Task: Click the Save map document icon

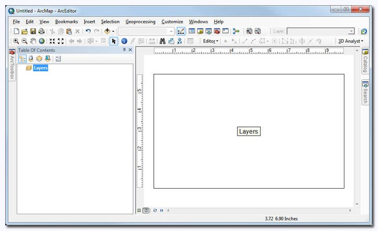Action: 33,31
